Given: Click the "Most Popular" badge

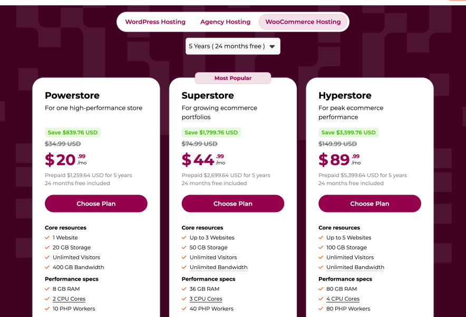Looking at the screenshot, I should pos(232,78).
